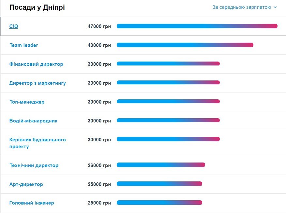Click the Технічний директор salary bar
This screenshot has height=213, width=286.
(161, 165)
